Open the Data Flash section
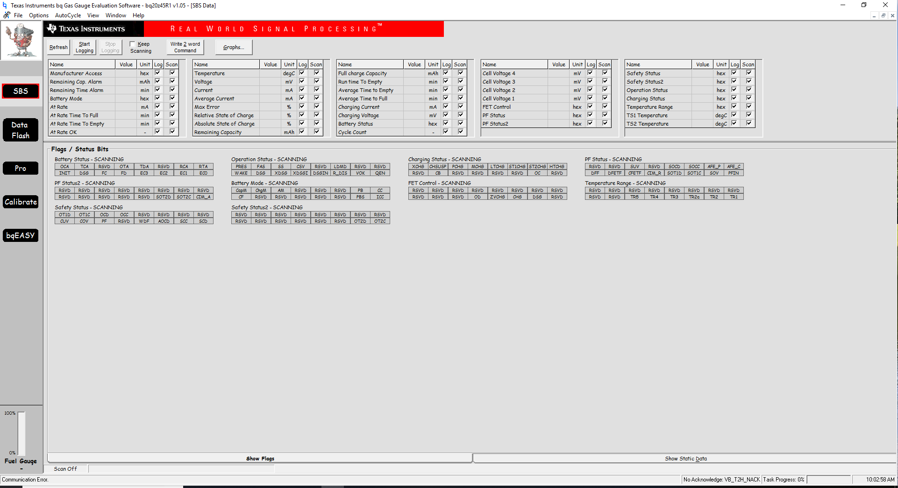Viewport: 898px width, 488px height. point(21,130)
